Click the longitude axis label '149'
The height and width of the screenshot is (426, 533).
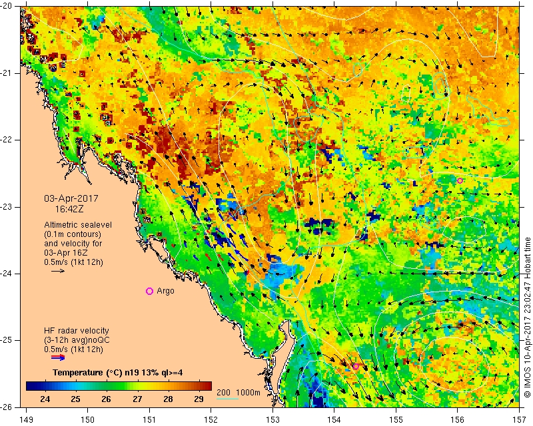(x=26, y=420)
